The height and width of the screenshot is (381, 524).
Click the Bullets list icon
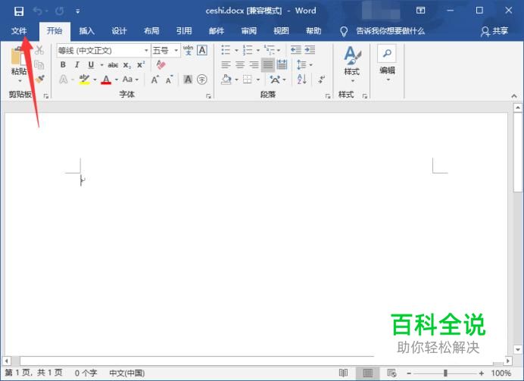[226, 50]
